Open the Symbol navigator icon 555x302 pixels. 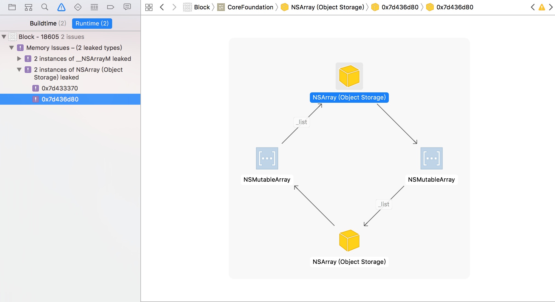(29, 7)
